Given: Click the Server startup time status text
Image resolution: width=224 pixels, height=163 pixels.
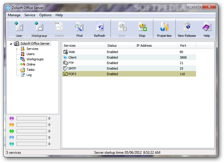Looking at the screenshot, I should (x=127, y=153).
